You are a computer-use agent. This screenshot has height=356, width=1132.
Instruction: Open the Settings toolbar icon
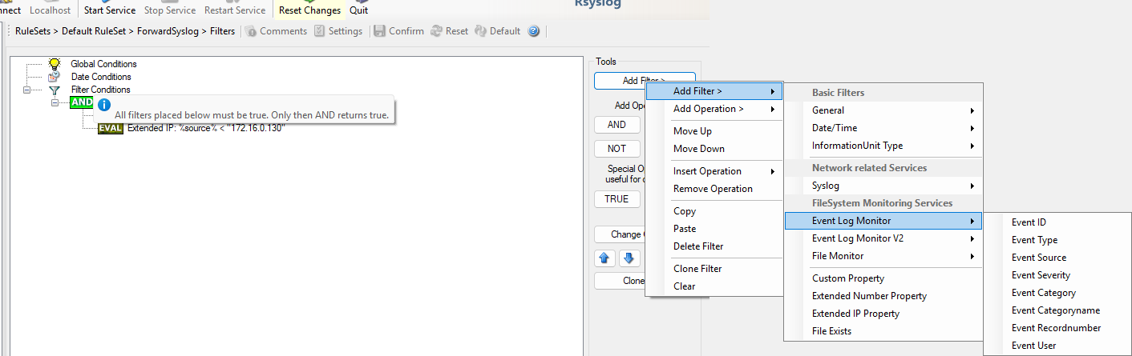click(320, 31)
